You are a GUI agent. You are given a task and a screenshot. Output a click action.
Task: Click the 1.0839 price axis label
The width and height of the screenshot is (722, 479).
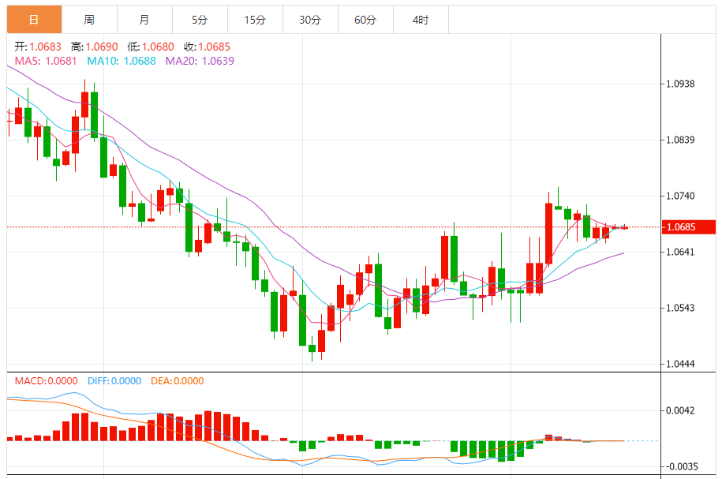tap(680, 140)
